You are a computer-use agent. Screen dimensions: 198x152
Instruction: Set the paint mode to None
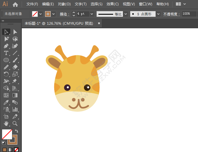pyautogui.click(x=16, y=150)
